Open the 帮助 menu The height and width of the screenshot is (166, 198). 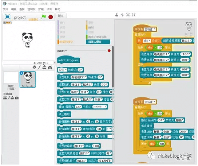[x=58, y=9]
